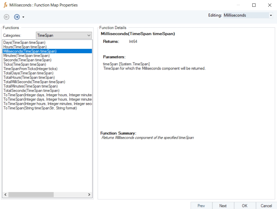The height and width of the screenshot is (209, 277).
Task: Click the horizontal scrollbar right arrow
Action: coord(89,194)
